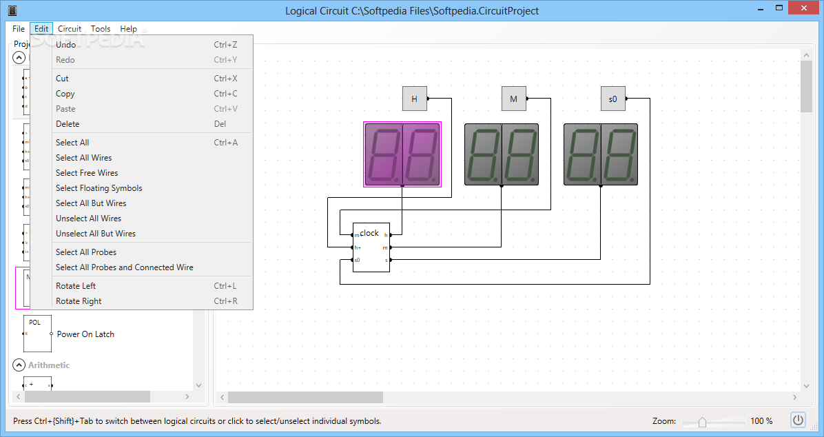Viewport: 824px width, 437px height.
Task: Choose Rotate Left
Action: coord(142,286)
